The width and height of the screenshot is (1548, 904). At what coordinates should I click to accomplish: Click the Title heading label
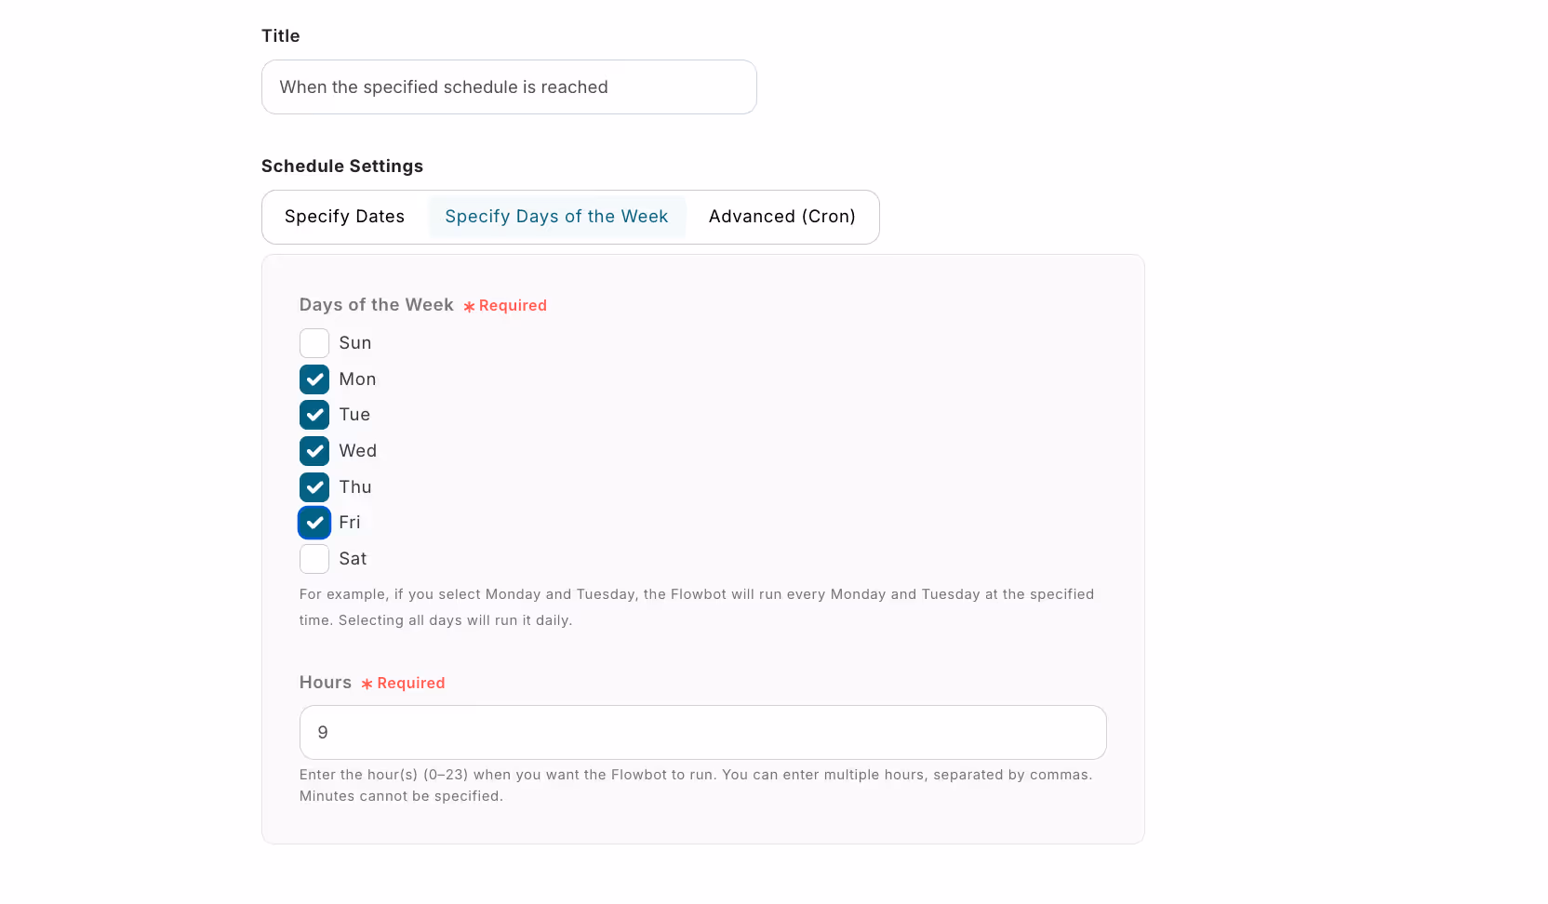coord(281,36)
